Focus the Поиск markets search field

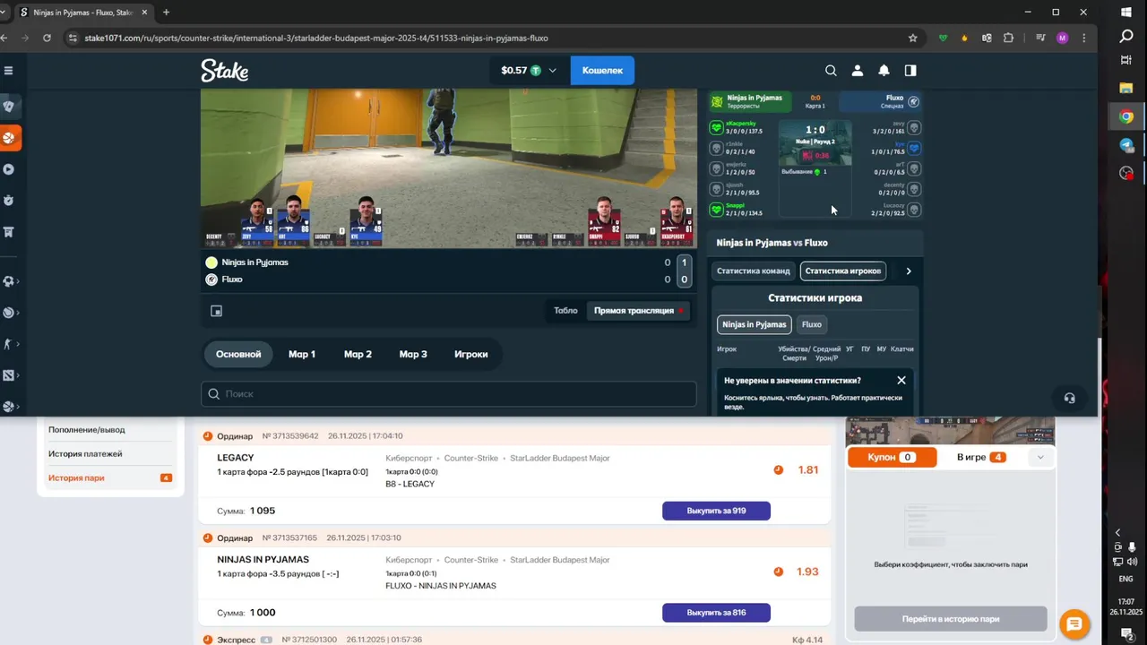[x=448, y=394]
